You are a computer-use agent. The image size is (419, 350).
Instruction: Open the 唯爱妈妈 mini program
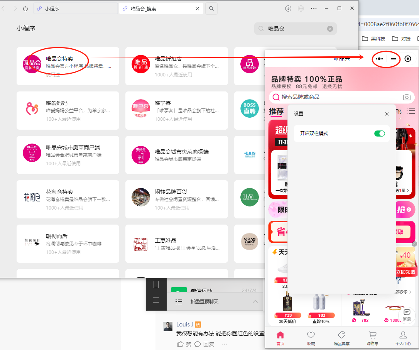tap(68, 110)
